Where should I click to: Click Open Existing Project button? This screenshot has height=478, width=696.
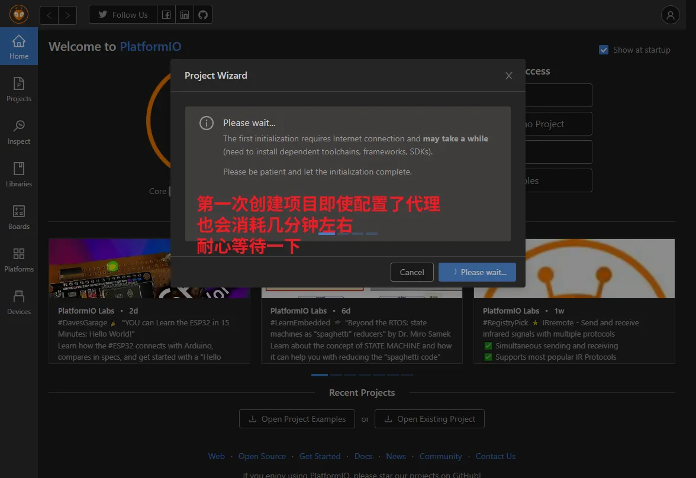[430, 419]
